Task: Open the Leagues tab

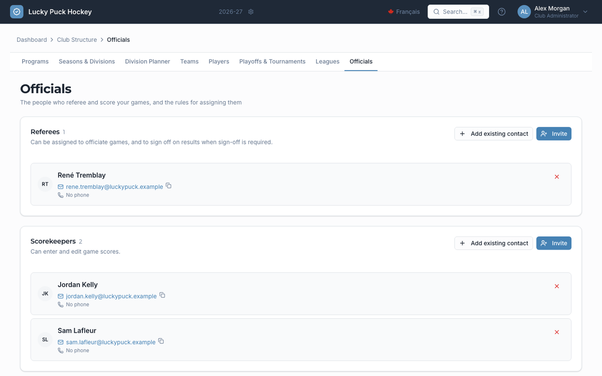Action: (327, 62)
